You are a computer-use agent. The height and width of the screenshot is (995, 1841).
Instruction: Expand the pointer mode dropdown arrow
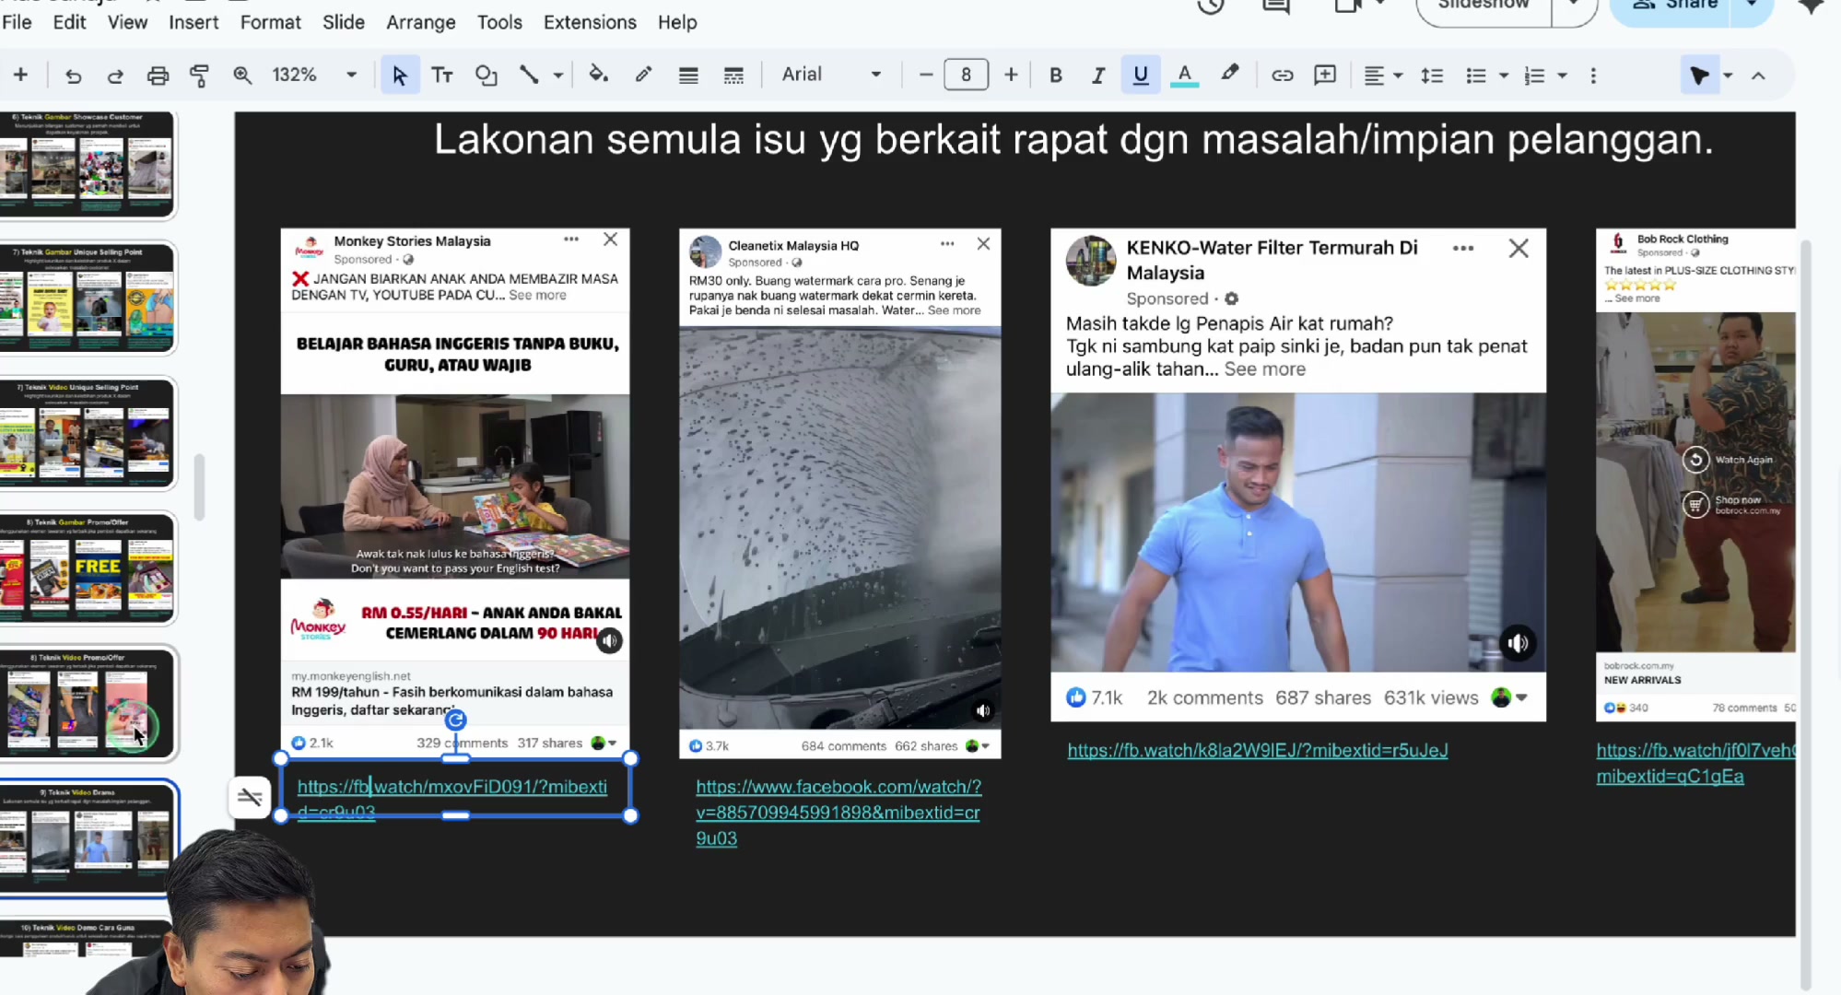pyautogui.click(x=1728, y=76)
